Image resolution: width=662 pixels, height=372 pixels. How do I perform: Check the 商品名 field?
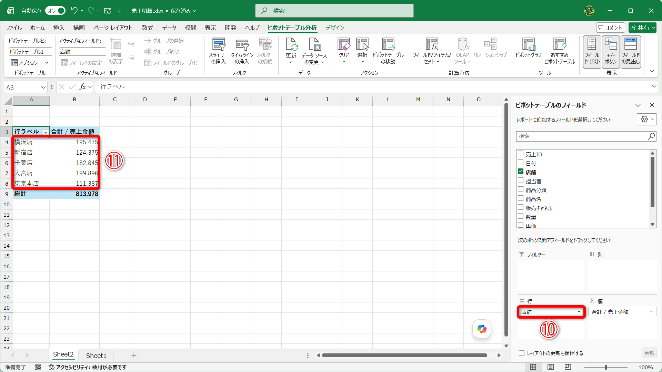[521, 198]
